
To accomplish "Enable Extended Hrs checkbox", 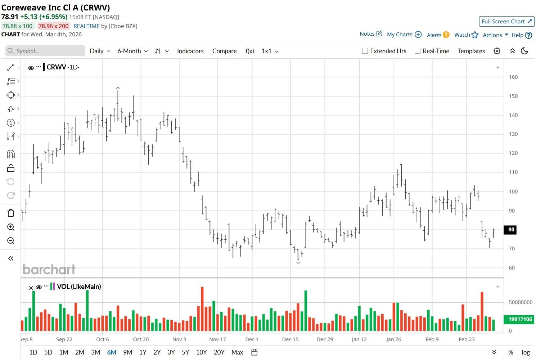I will coord(365,51).
